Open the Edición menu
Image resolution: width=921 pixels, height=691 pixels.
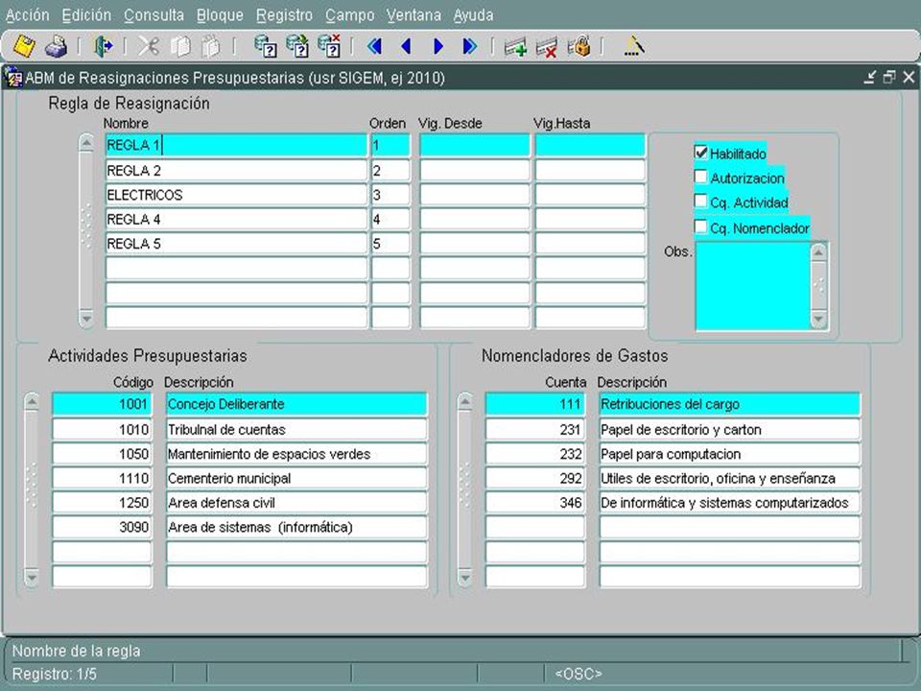(x=86, y=15)
